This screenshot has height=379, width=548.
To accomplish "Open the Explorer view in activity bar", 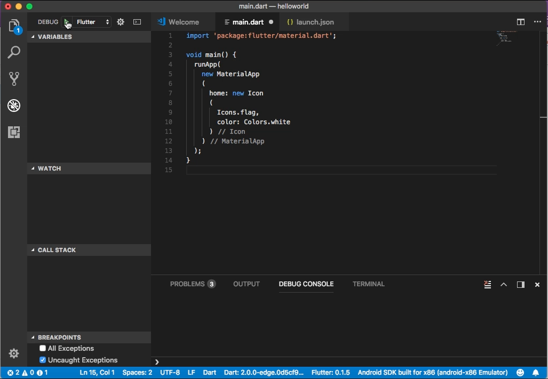I will pyautogui.click(x=14, y=26).
